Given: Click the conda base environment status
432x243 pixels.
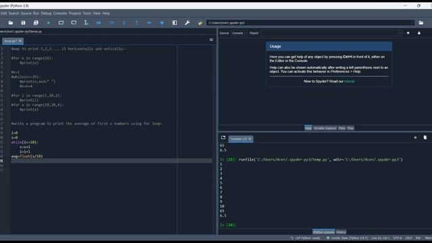Looking at the screenshot, I should tap(347, 238).
